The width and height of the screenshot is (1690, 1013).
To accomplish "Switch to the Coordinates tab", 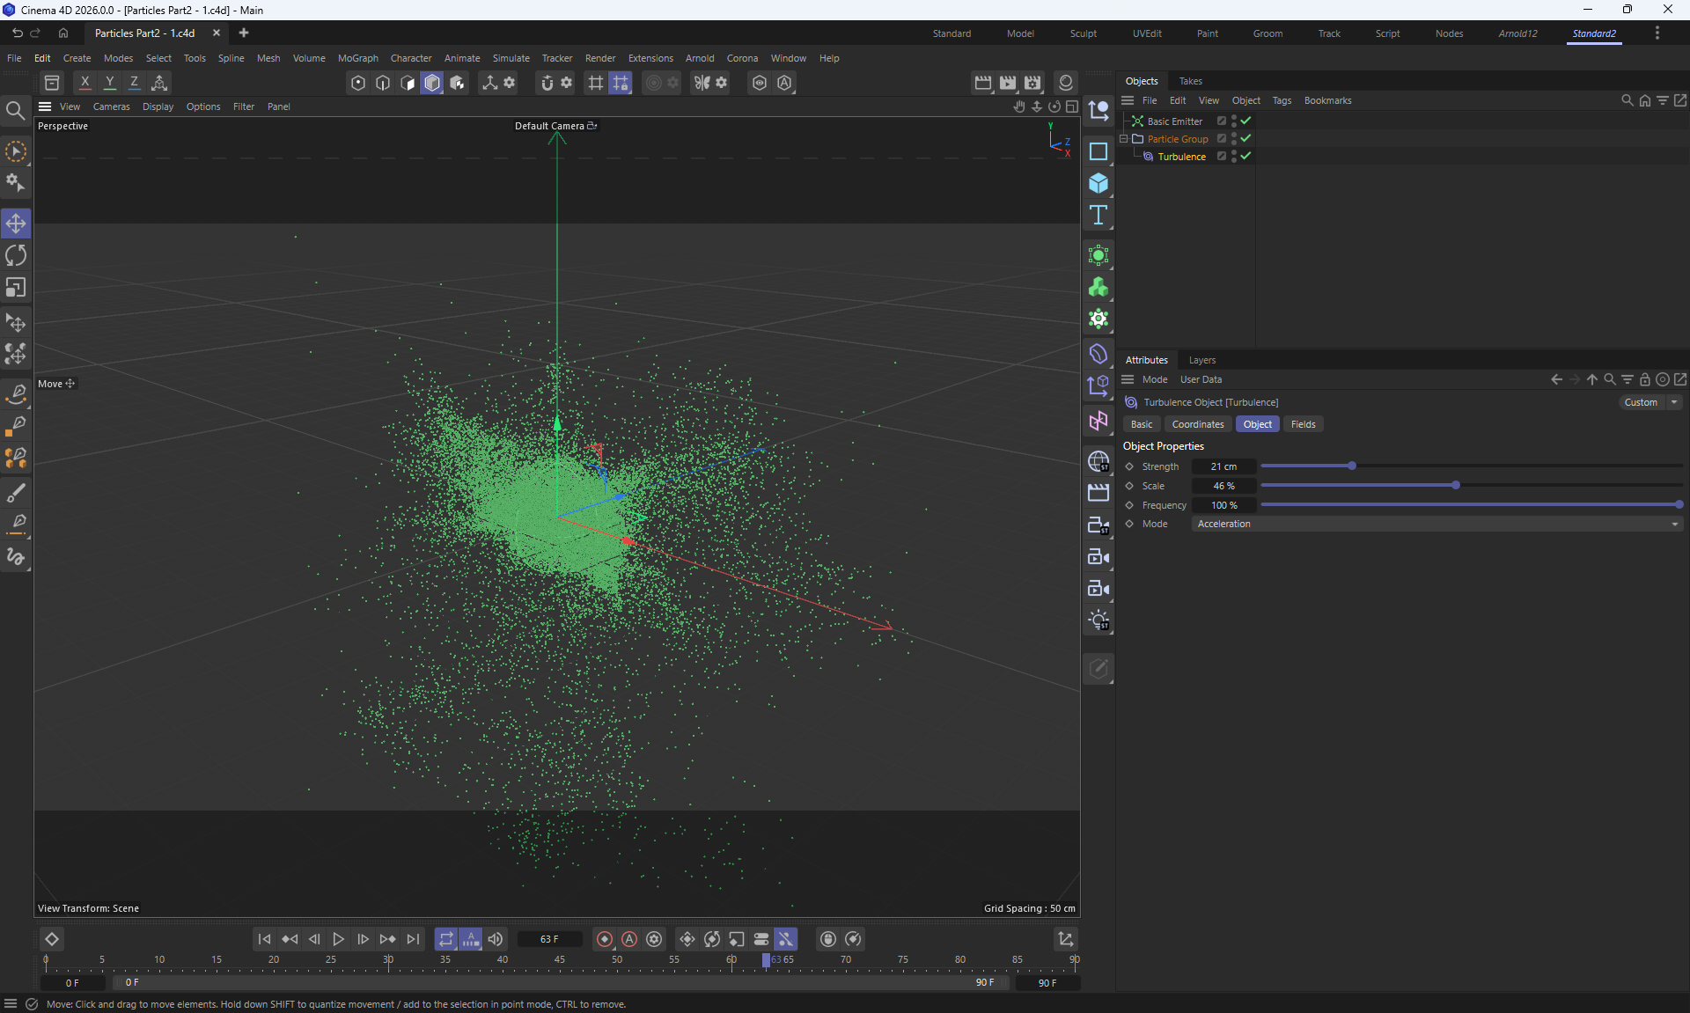I will click(1197, 424).
